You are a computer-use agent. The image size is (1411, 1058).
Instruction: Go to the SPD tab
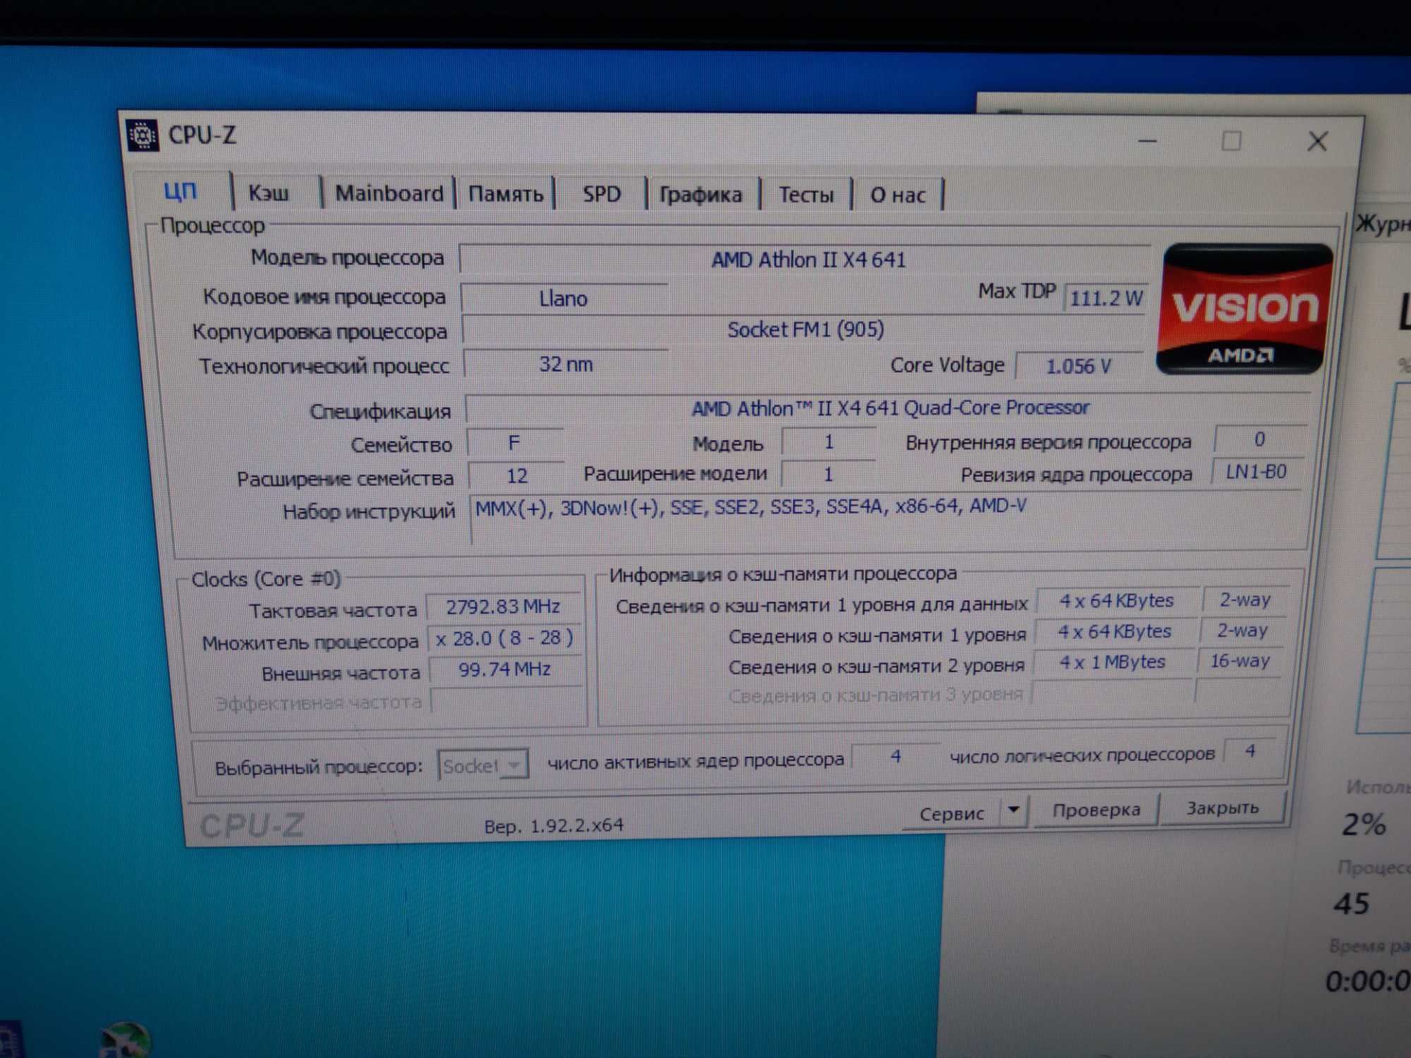coord(602,194)
